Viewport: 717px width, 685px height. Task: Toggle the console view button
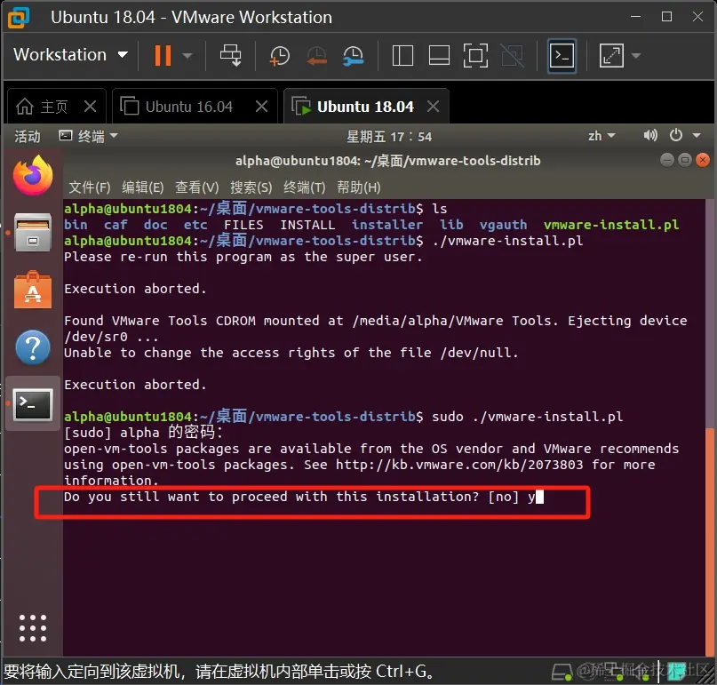(x=562, y=56)
